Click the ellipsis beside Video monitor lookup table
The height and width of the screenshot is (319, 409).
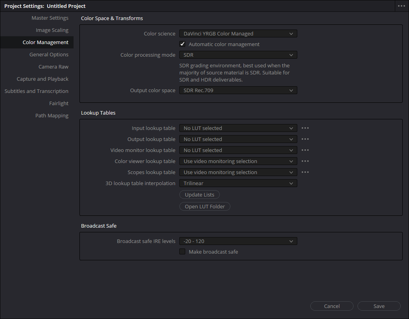pos(305,150)
